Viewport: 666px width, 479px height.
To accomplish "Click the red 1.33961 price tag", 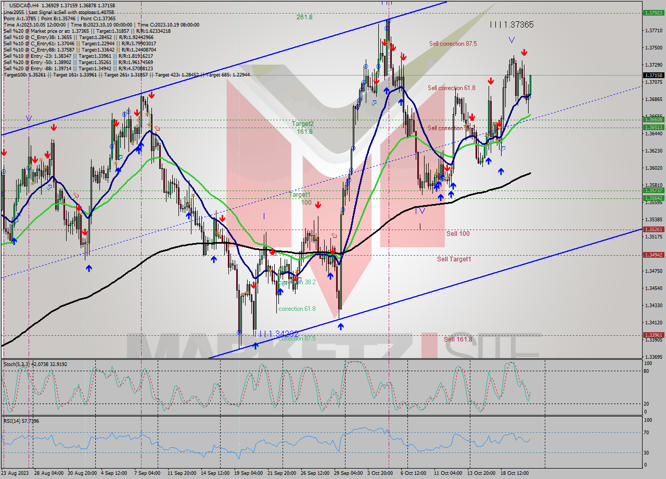I will 654,335.
